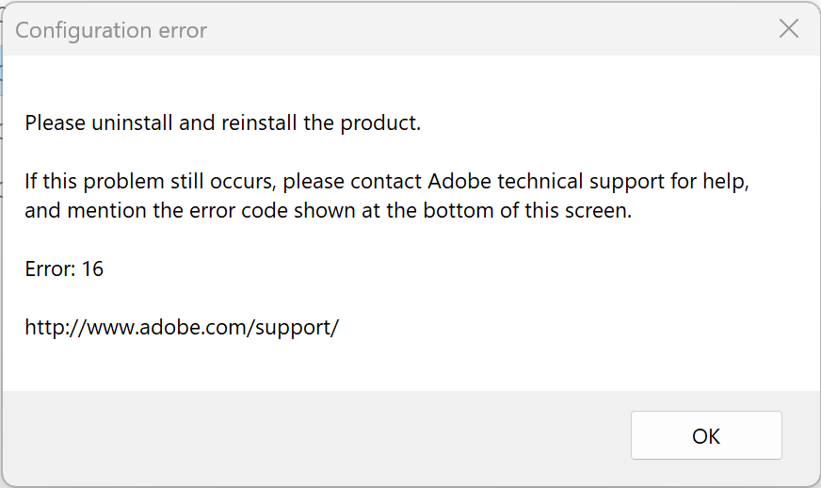Click the 'Error: 16' line
Image resolution: width=821 pixels, height=488 pixels.
pos(64,268)
